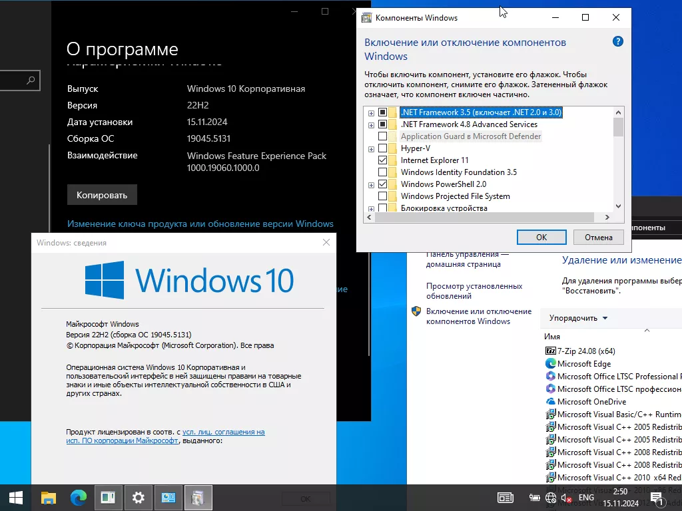Open Microsoft Edge from the taskbar
The image size is (682, 511).
(79, 497)
